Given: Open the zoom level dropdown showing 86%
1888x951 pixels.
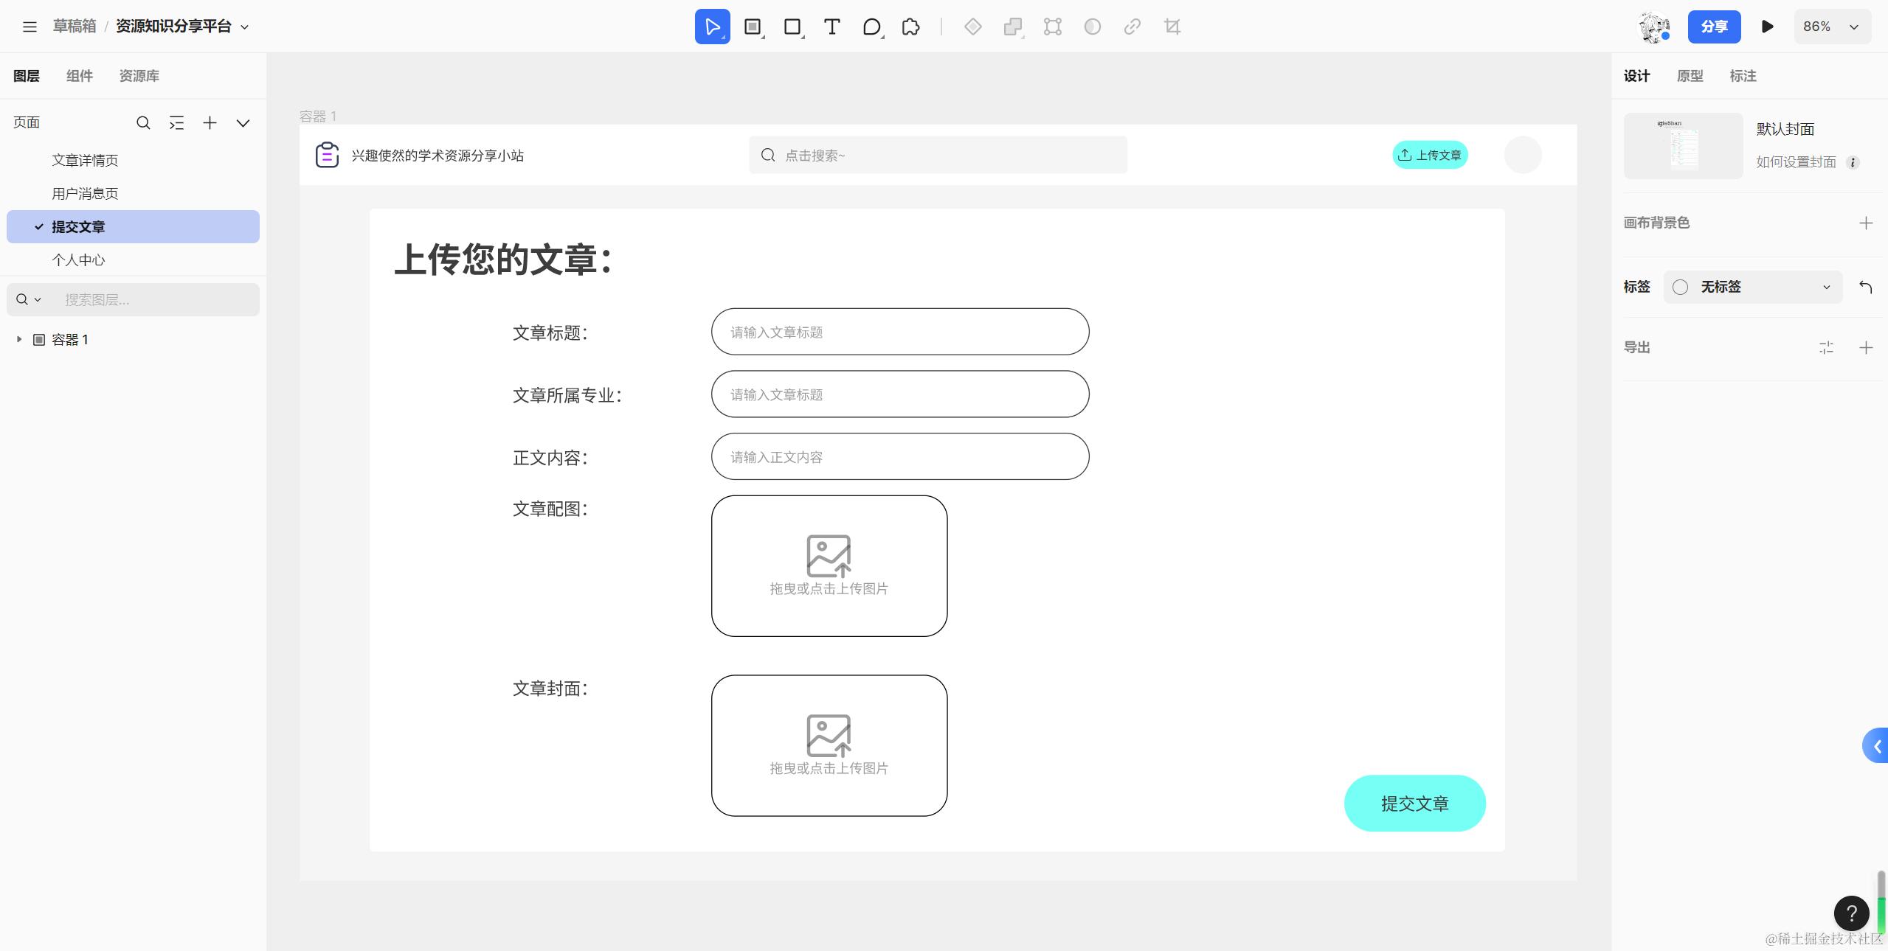Looking at the screenshot, I should 1832,27.
